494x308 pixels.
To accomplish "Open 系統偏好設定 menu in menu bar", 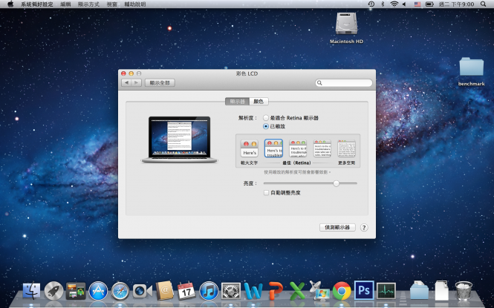I will coord(37,4).
